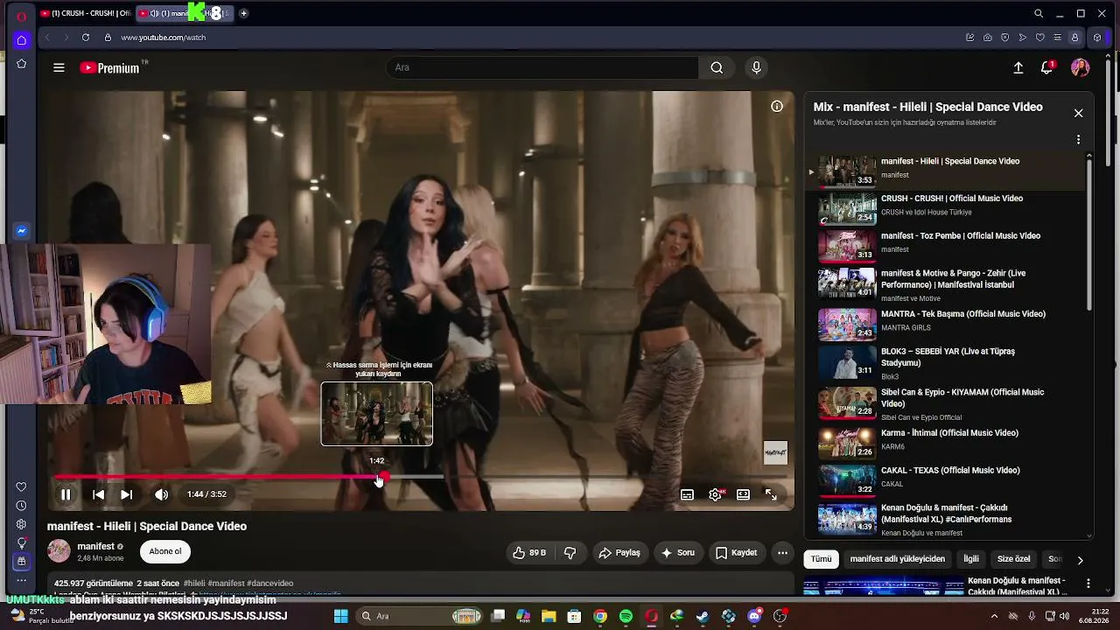
Task: Toggle subtitles in the video player
Action: click(x=687, y=494)
